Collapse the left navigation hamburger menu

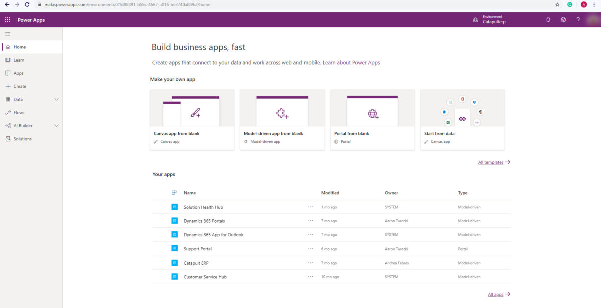7,34
